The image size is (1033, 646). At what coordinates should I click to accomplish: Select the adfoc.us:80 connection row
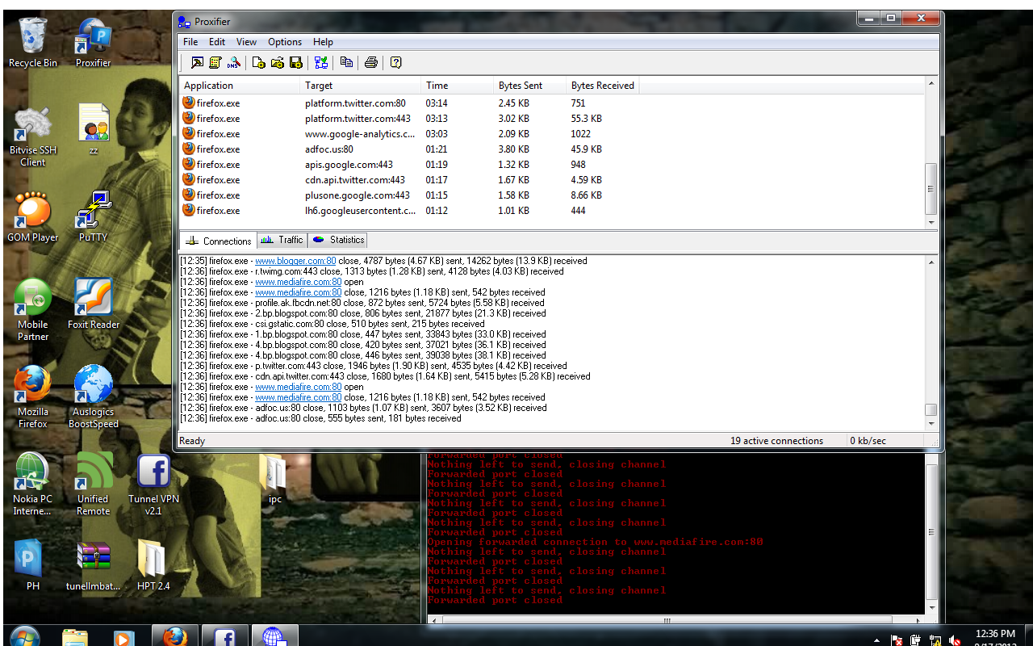click(x=552, y=149)
